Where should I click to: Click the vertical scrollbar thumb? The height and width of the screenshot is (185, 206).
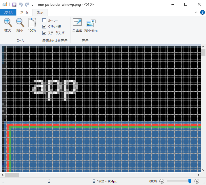[x=203, y=52]
